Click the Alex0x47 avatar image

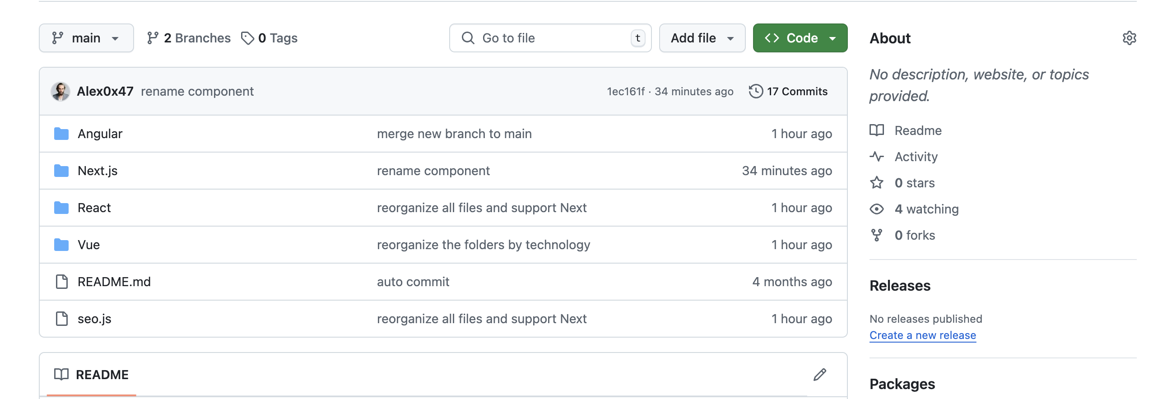60,91
